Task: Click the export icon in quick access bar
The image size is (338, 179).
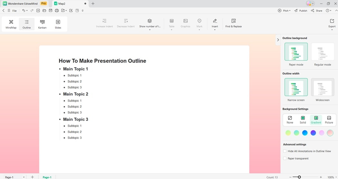Action: pos(63,11)
